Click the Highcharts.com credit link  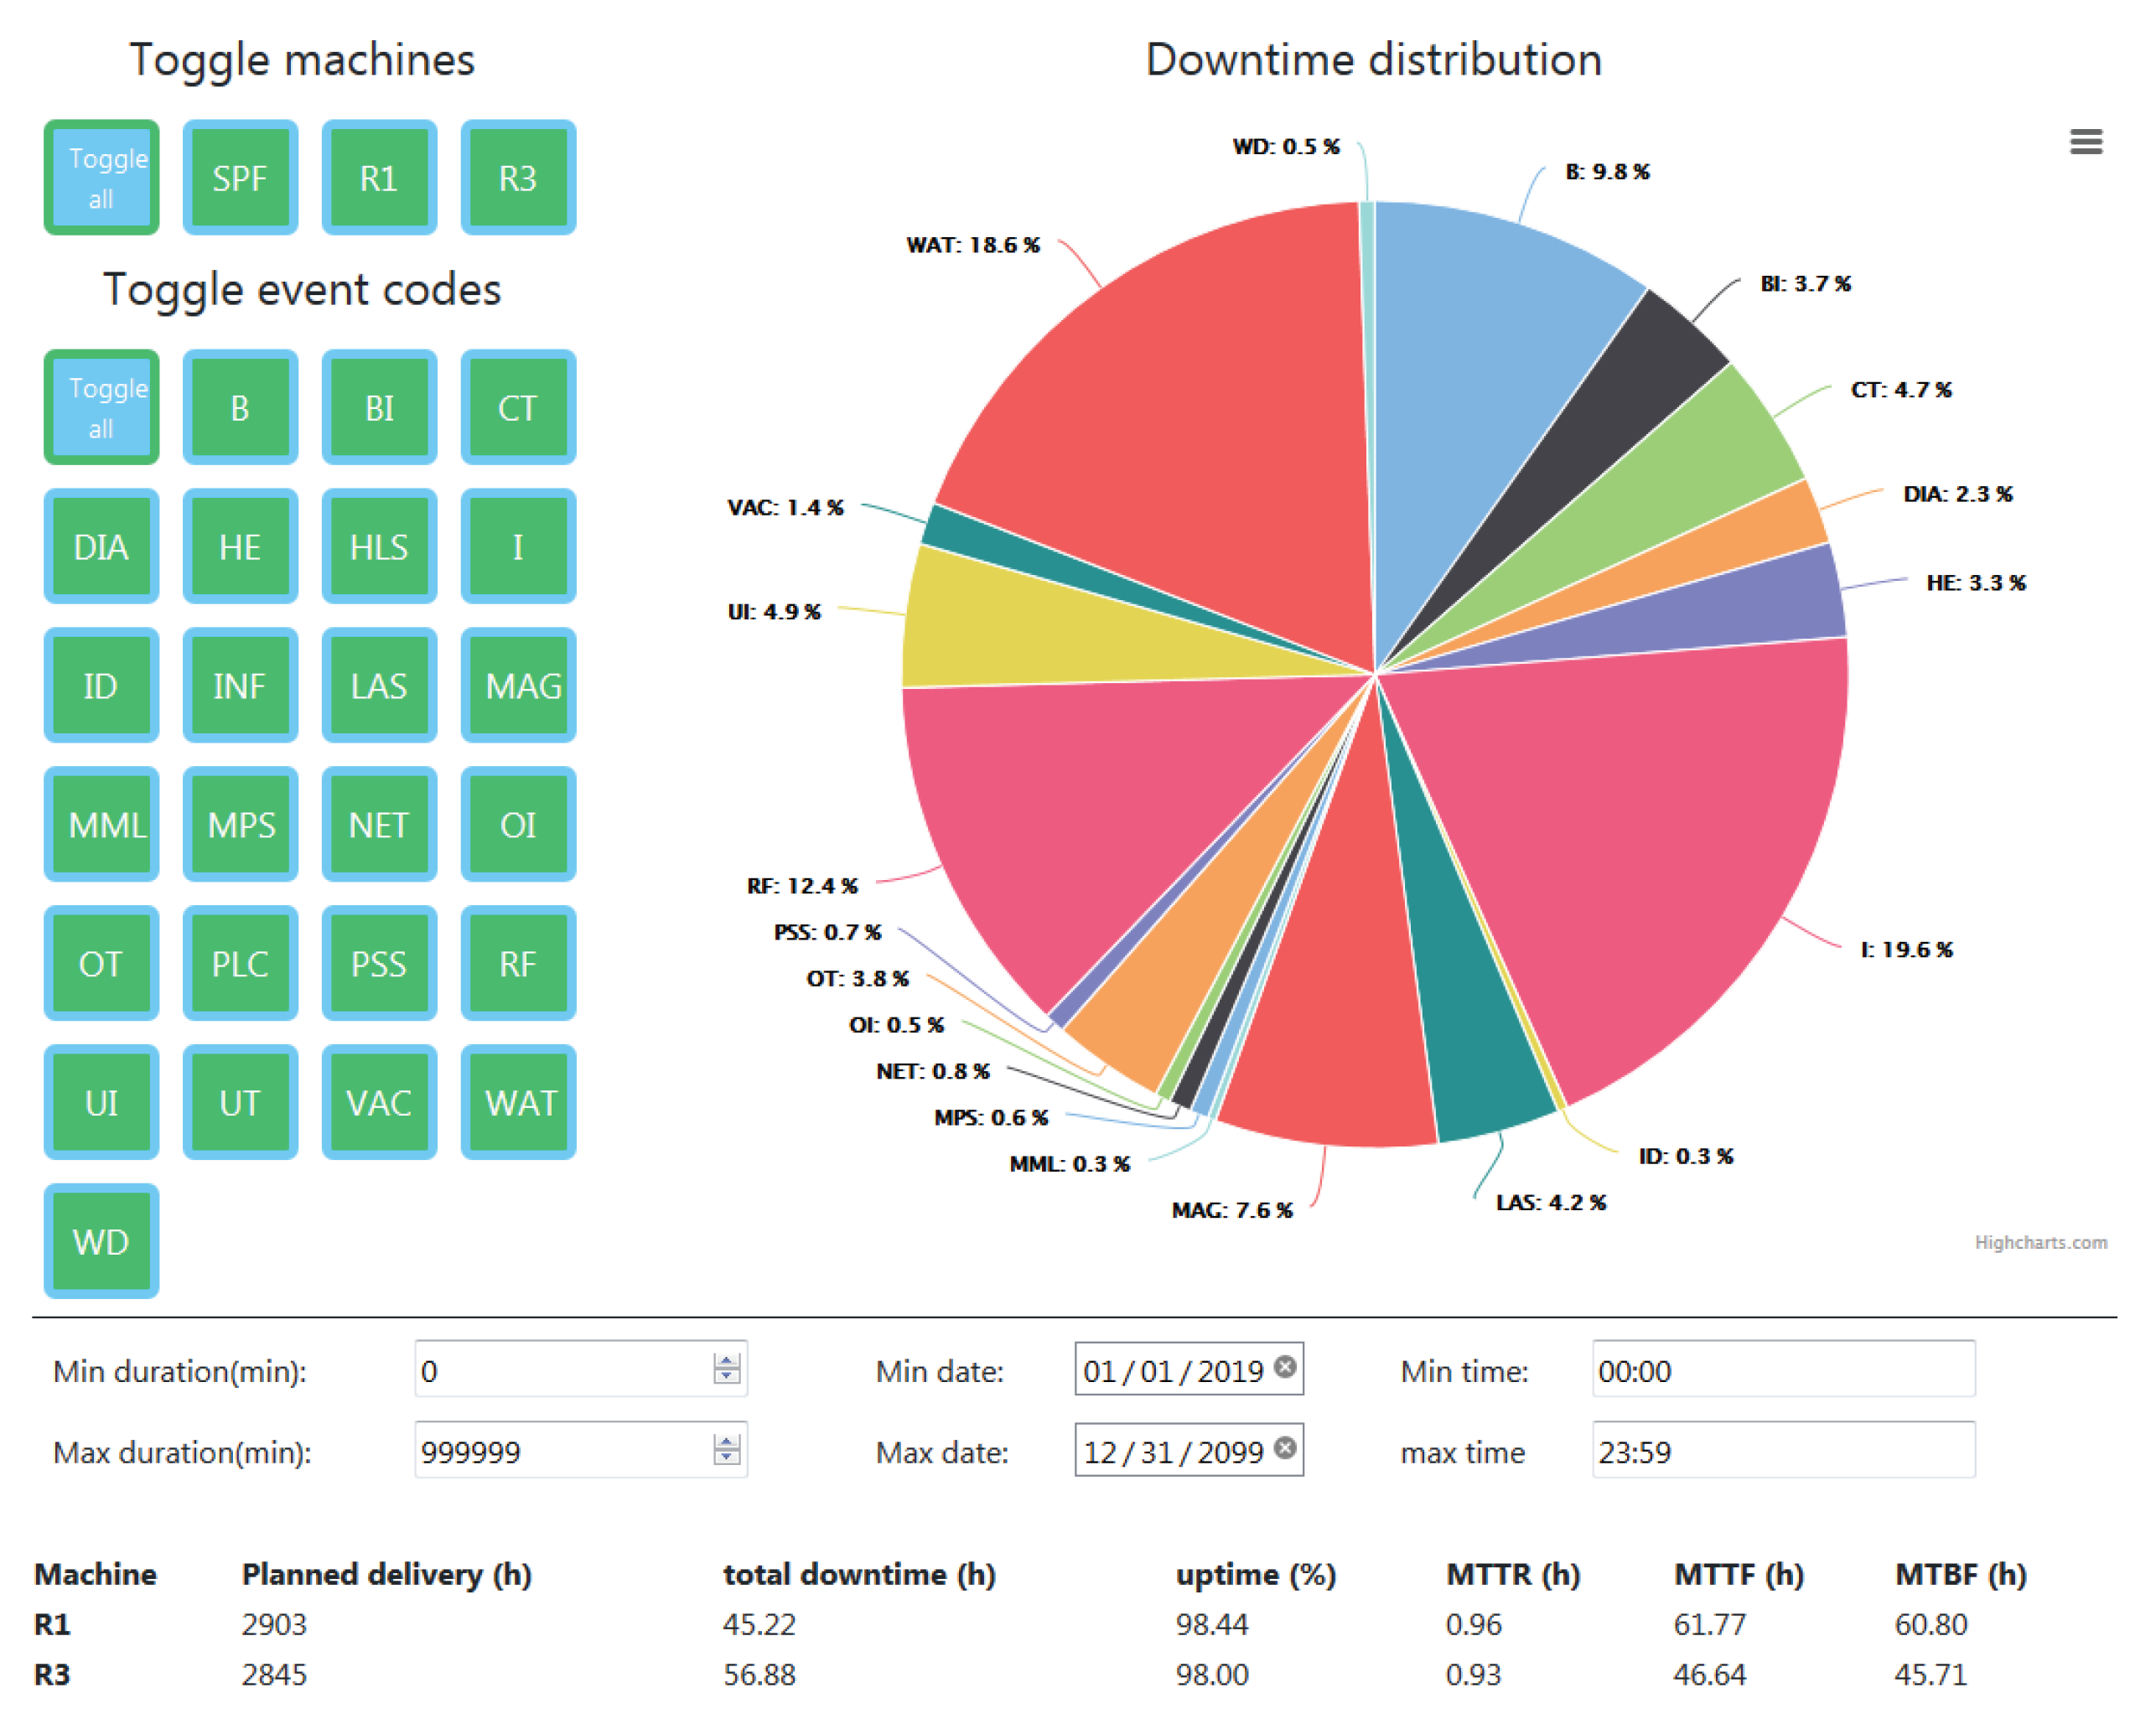tap(2040, 1242)
